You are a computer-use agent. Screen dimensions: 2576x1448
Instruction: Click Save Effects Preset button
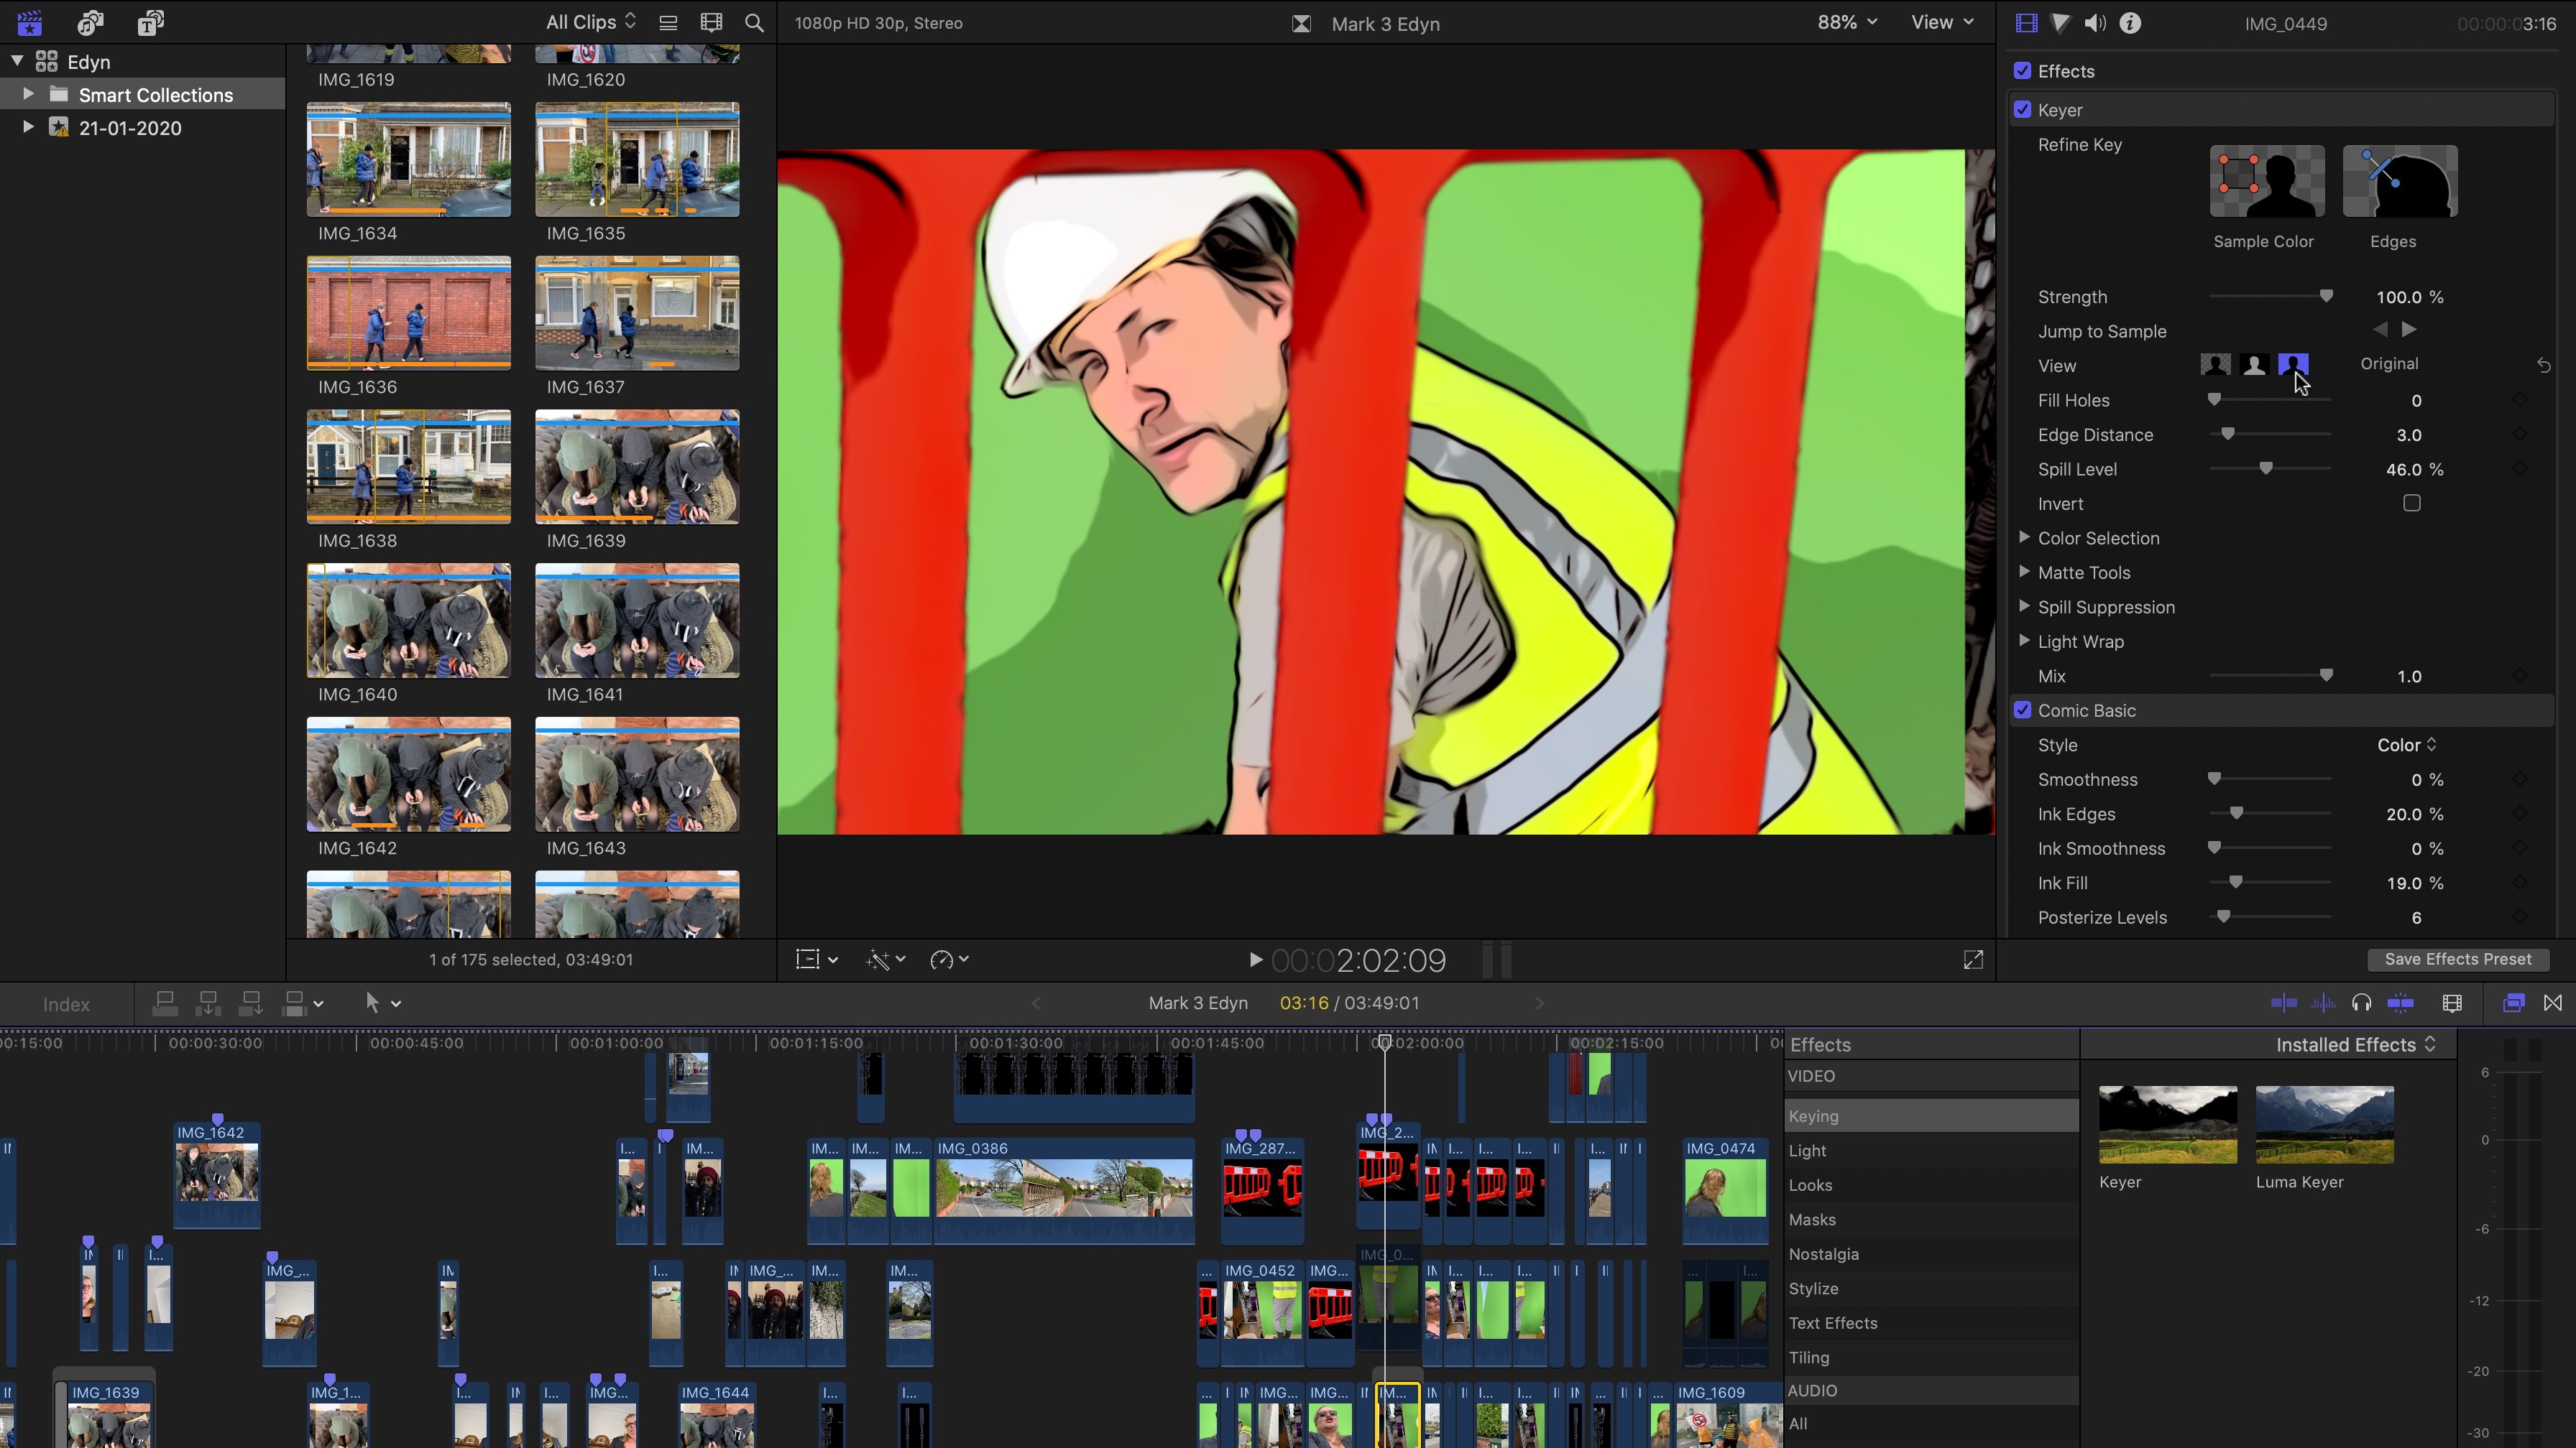pyautogui.click(x=2461, y=958)
